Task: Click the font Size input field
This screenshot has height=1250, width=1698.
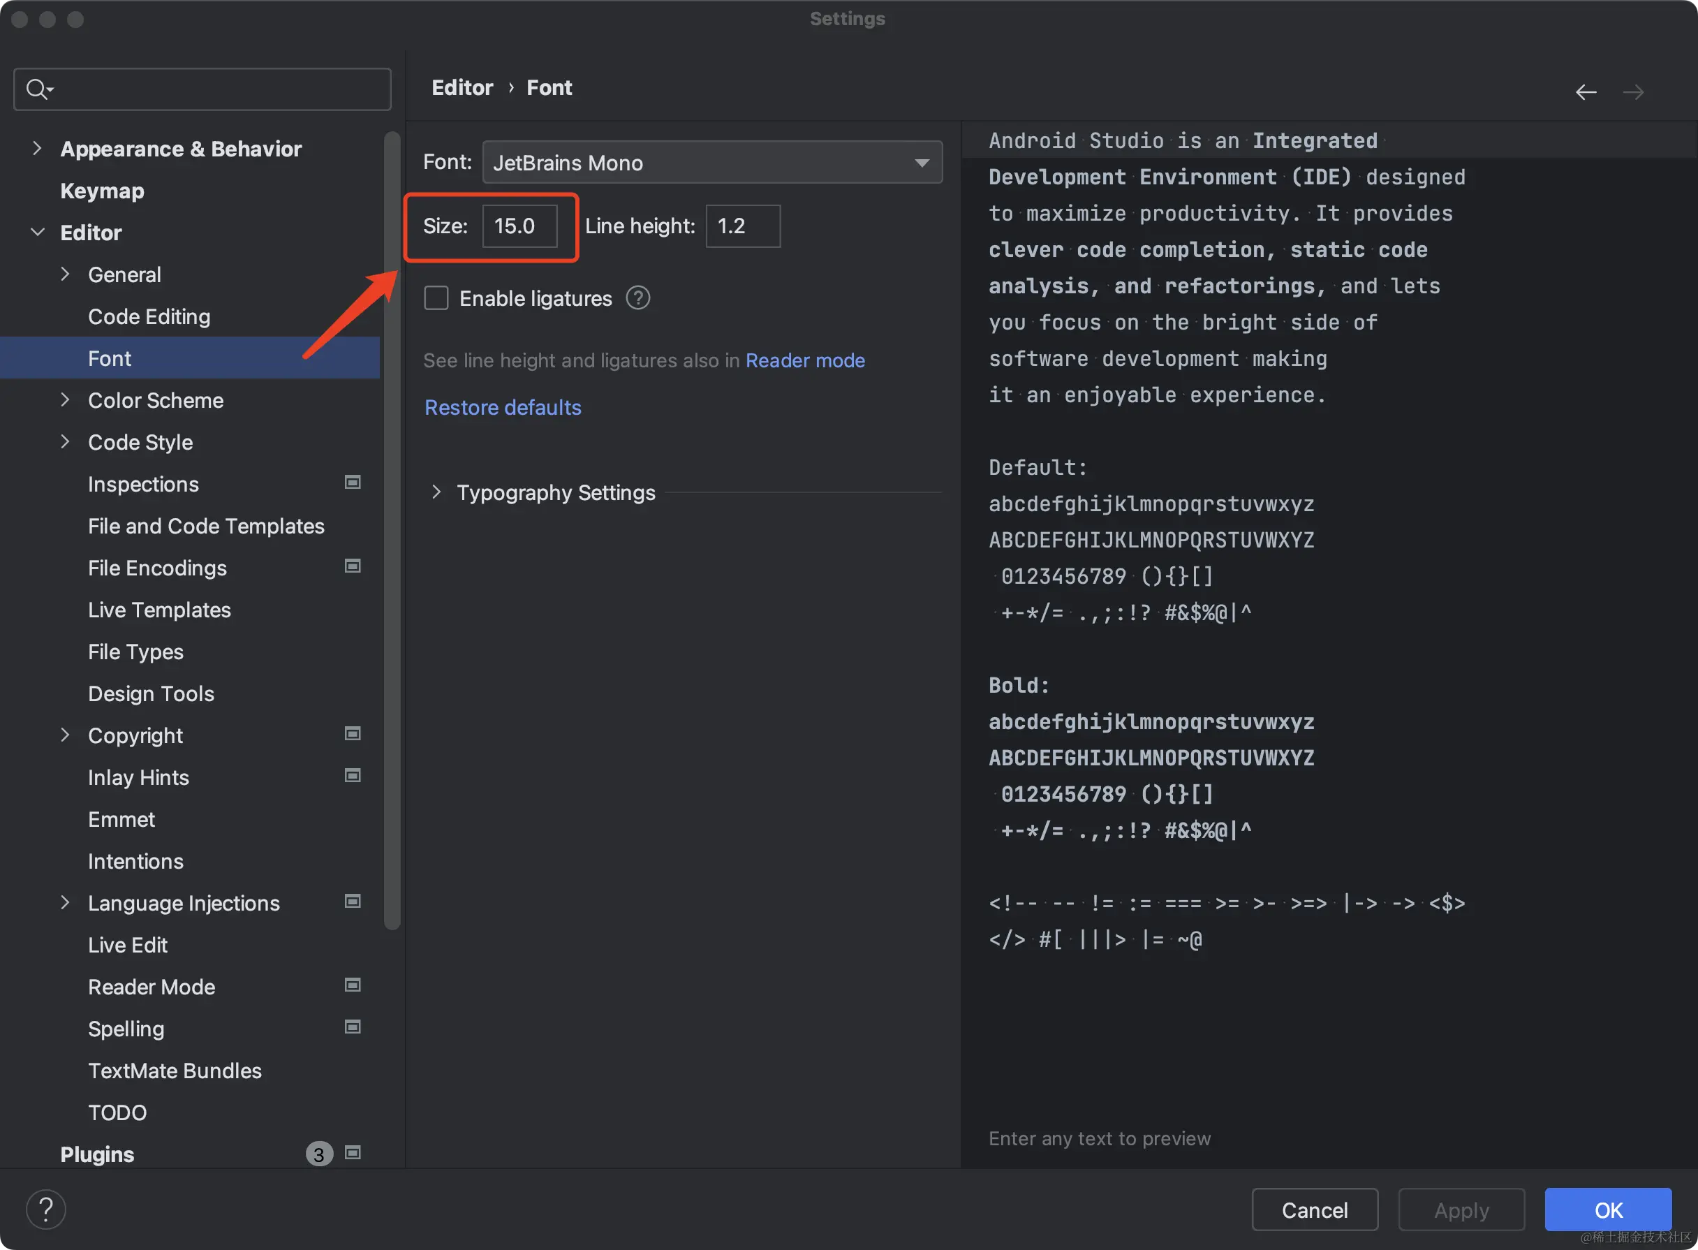Action: [519, 226]
